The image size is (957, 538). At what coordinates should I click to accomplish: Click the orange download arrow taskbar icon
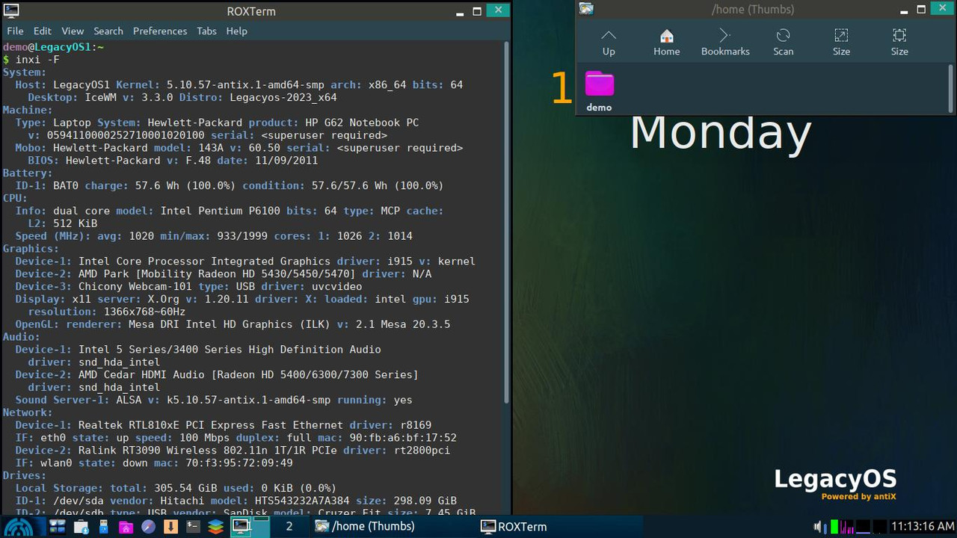click(170, 527)
